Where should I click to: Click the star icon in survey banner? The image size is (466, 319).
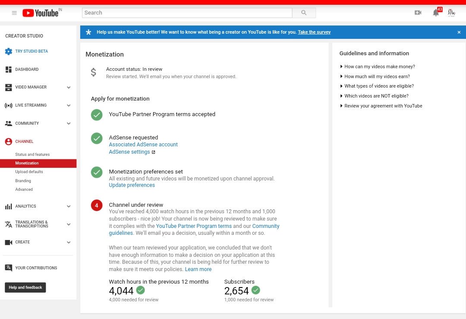[88, 32]
